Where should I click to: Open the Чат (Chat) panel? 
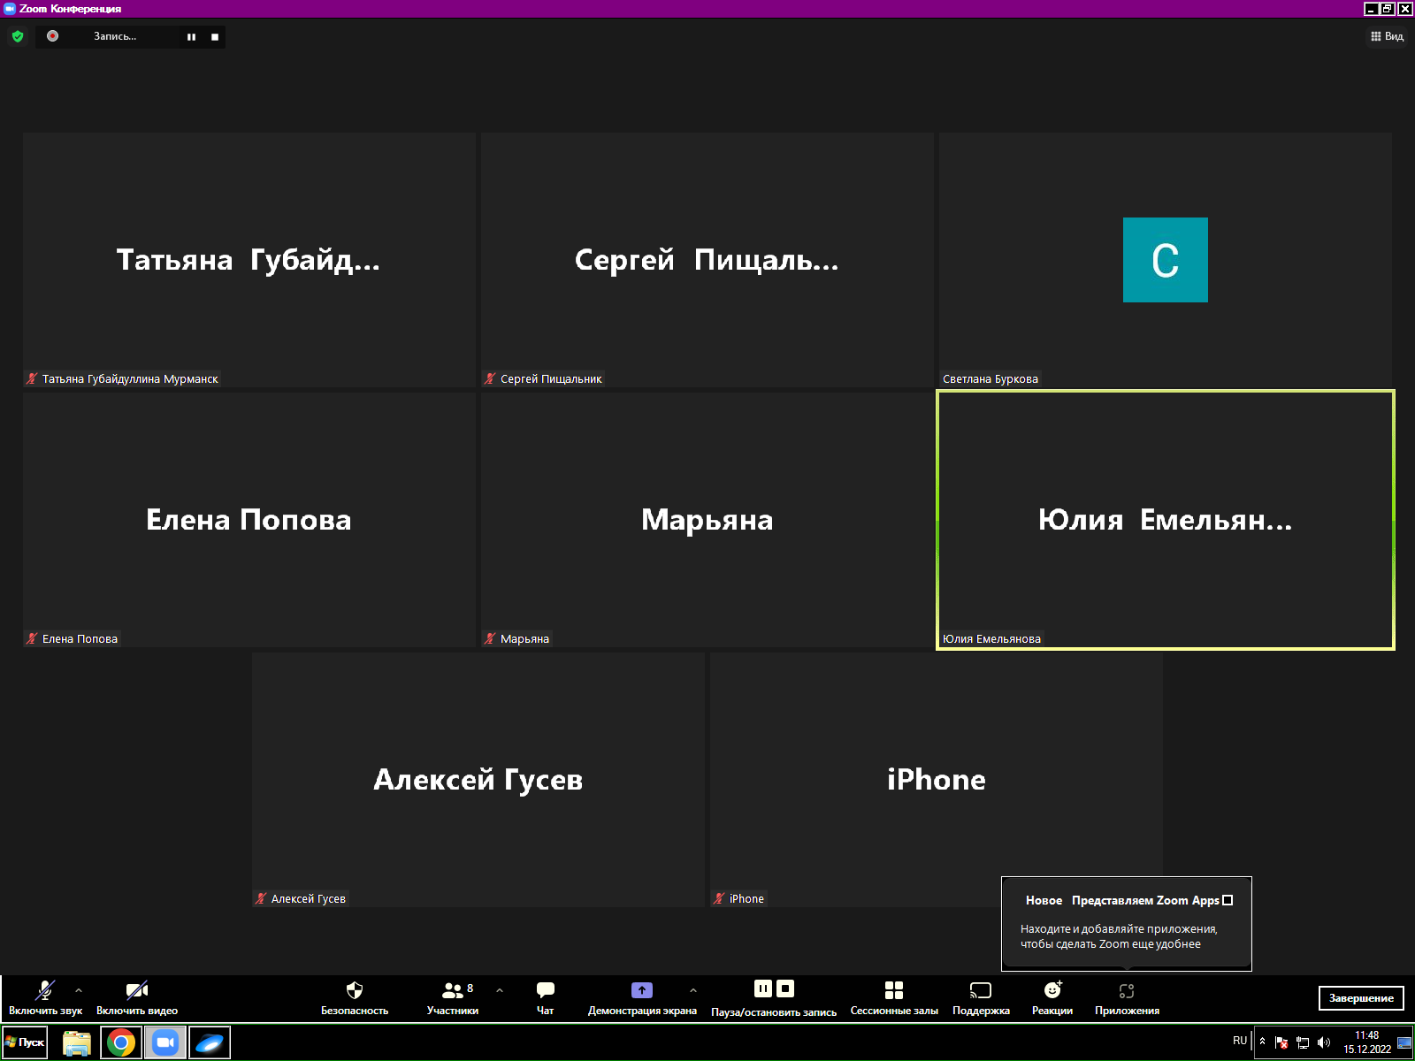[545, 997]
